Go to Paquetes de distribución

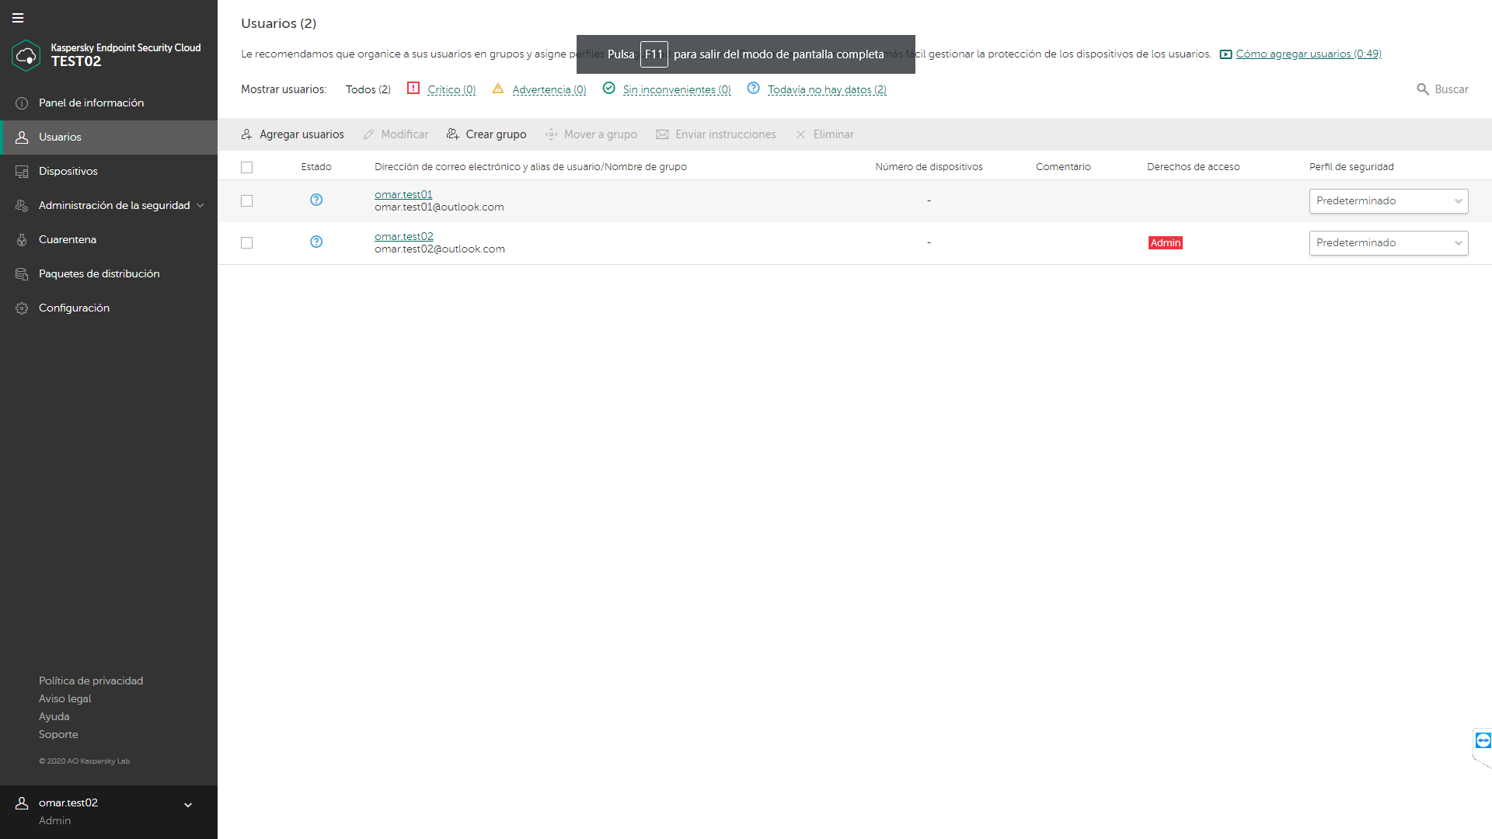[99, 274]
